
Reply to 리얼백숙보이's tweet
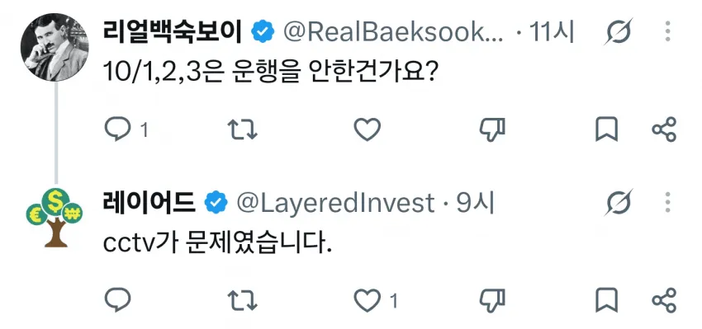(117, 129)
